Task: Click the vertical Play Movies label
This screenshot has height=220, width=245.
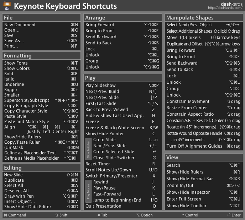Action: click(88, 191)
